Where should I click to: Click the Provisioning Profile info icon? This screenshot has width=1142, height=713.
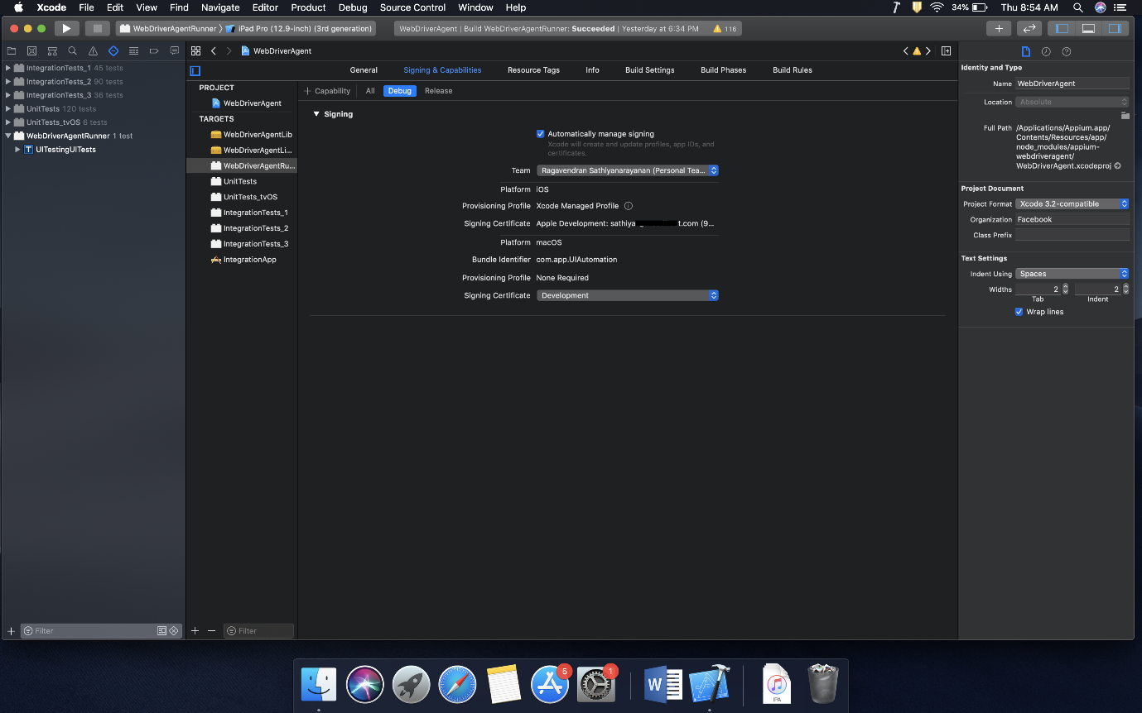(629, 206)
